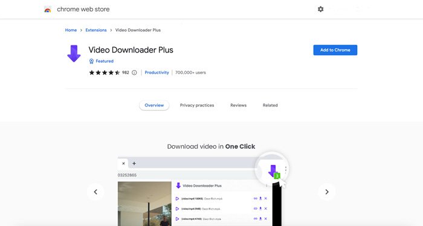Image resolution: width=423 pixels, height=226 pixels.
Task: Click the 700,000+ users text
Action: pos(190,73)
